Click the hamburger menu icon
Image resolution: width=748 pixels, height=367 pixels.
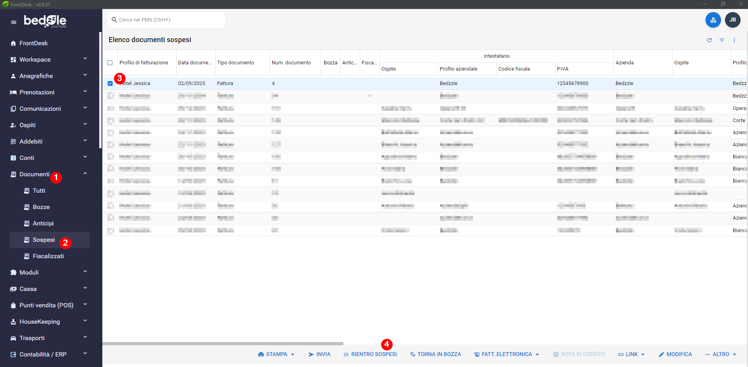click(x=14, y=22)
